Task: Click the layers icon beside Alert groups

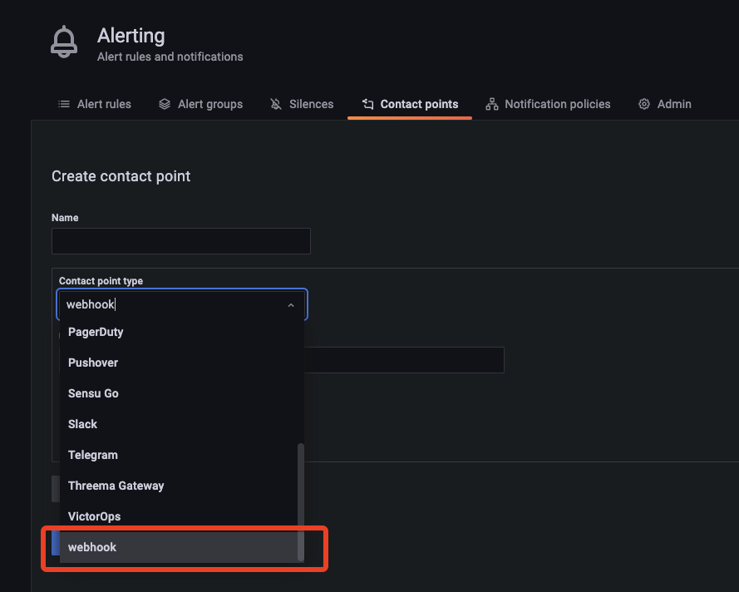Action: pos(165,103)
